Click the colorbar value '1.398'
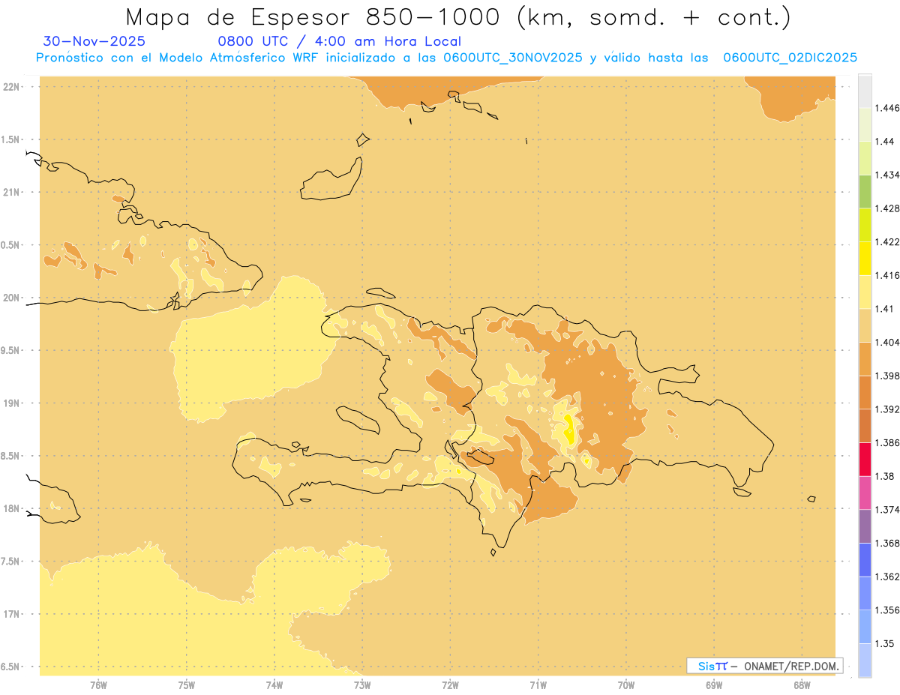The width and height of the screenshot is (900, 695). (x=887, y=376)
